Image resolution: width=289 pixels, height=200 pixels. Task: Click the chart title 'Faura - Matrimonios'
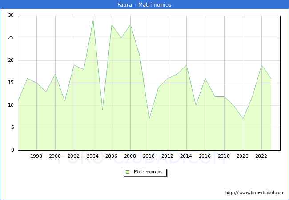coord(144,4)
